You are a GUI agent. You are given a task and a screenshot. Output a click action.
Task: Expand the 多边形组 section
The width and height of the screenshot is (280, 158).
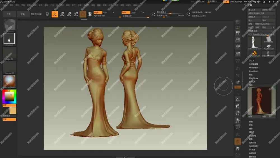click(x=253, y=136)
